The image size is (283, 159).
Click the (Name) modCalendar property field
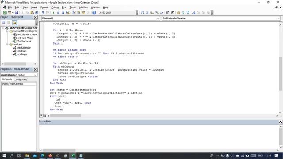click(19, 84)
